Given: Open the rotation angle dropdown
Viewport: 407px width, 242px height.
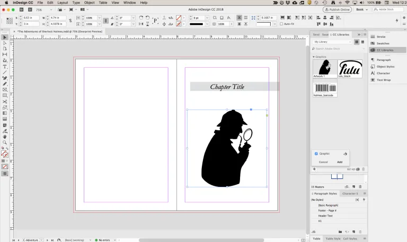Looking at the screenshot, I should point(133,17).
